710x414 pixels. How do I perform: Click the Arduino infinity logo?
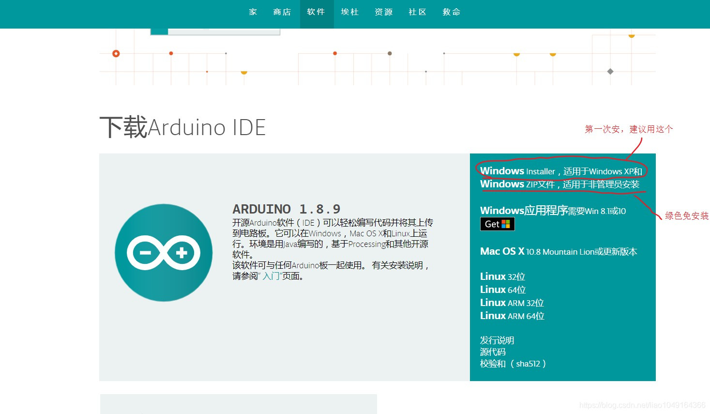[164, 253]
